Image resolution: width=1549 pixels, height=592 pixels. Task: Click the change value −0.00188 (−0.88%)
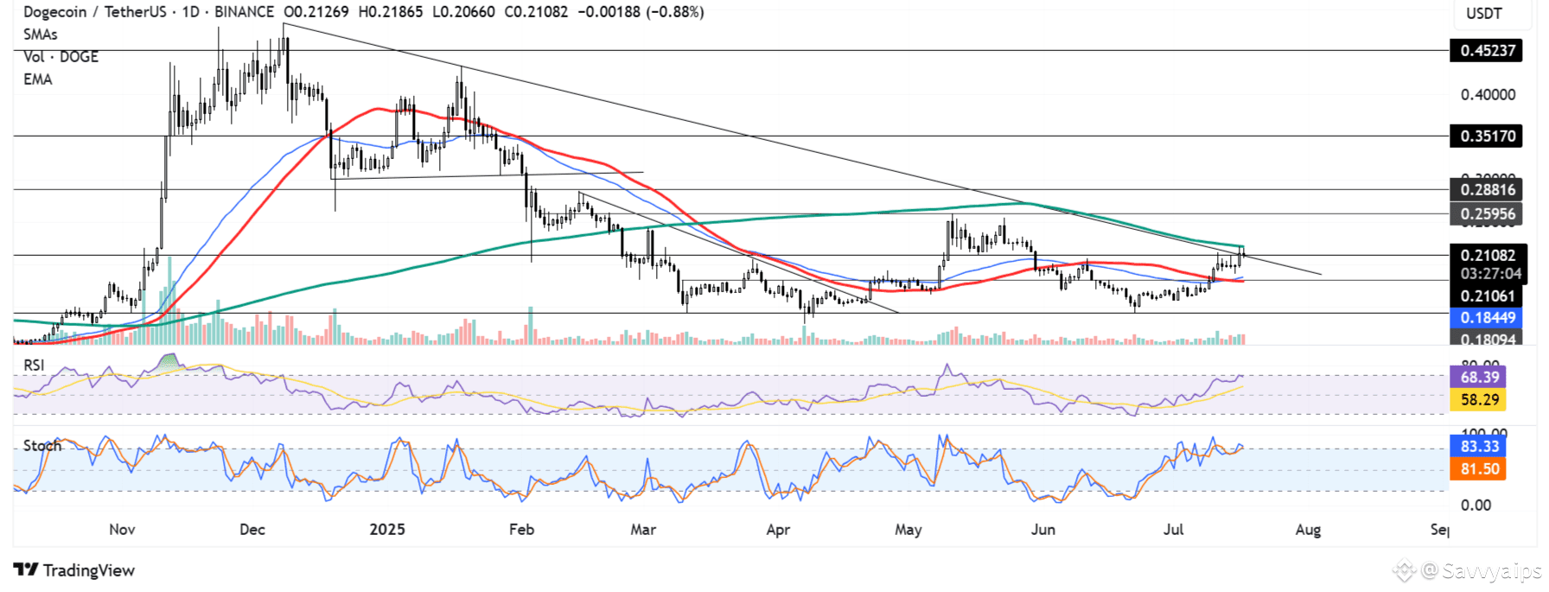(x=640, y=12)
